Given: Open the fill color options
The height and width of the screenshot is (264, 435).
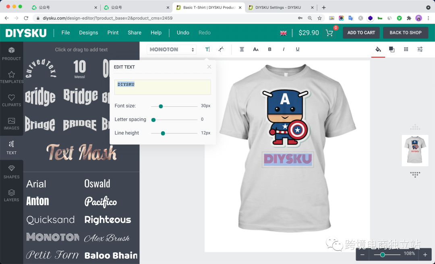Looking at the screenshot, I should click(378, 49).
